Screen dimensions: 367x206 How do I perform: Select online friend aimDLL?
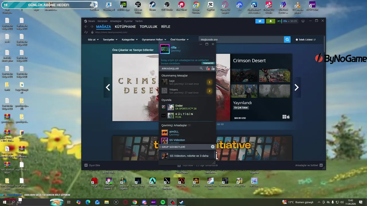pos(187,133)
